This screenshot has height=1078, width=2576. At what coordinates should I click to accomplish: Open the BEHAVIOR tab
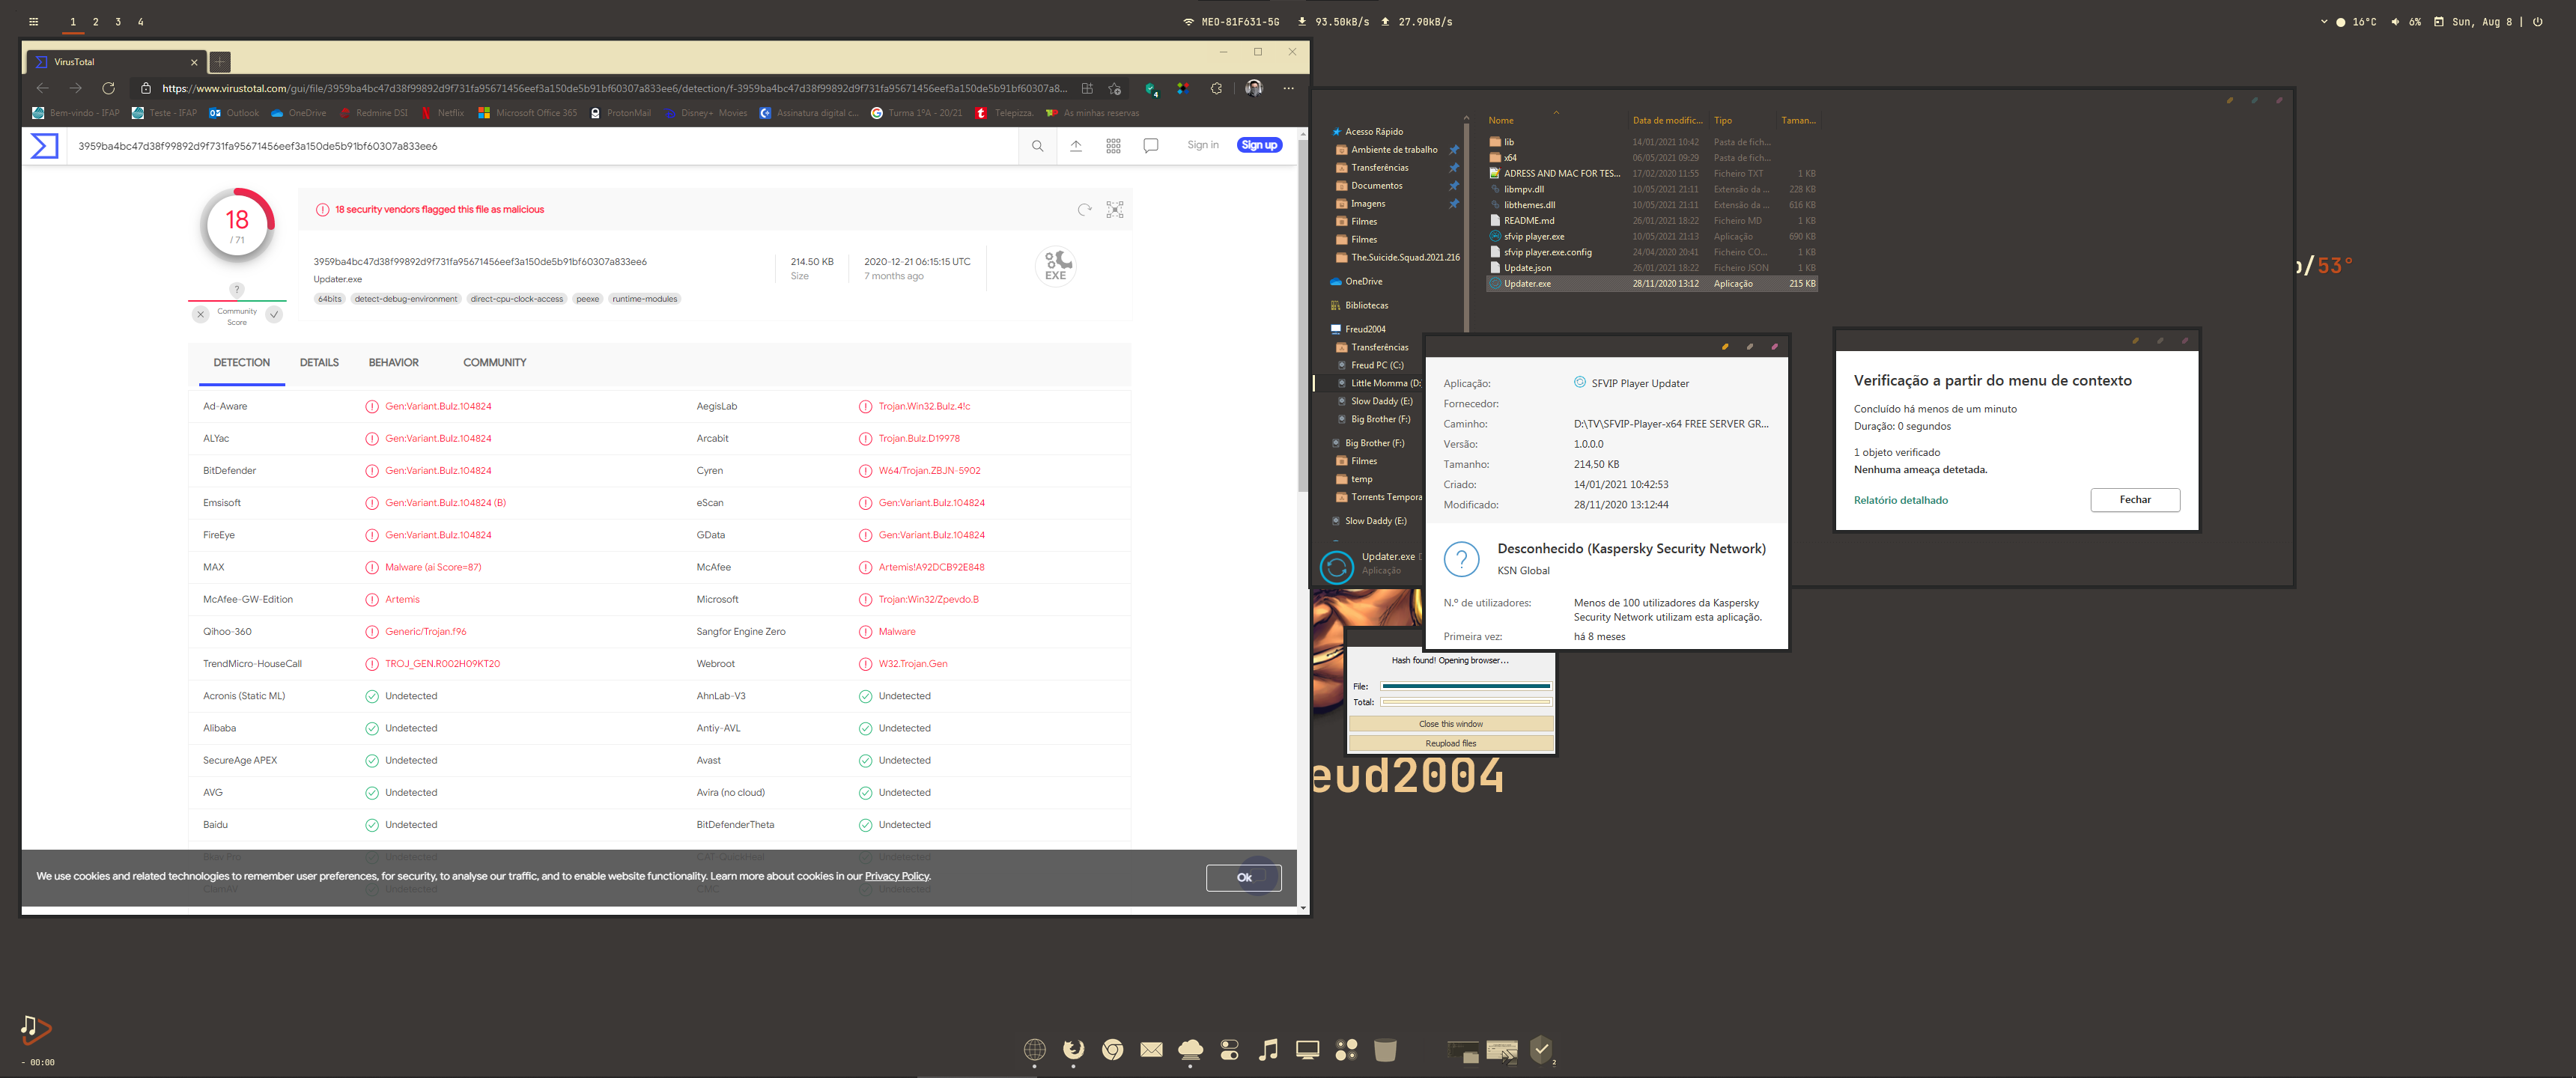(393, 363)
